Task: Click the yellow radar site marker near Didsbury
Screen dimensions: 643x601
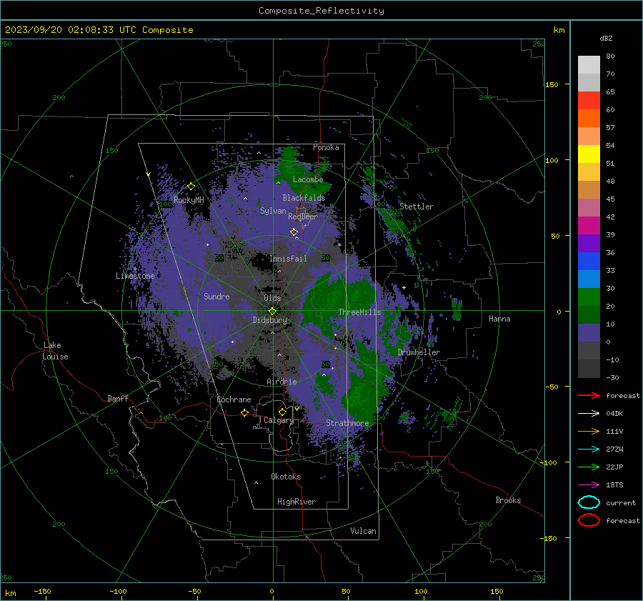Action: tap(272, 312)
